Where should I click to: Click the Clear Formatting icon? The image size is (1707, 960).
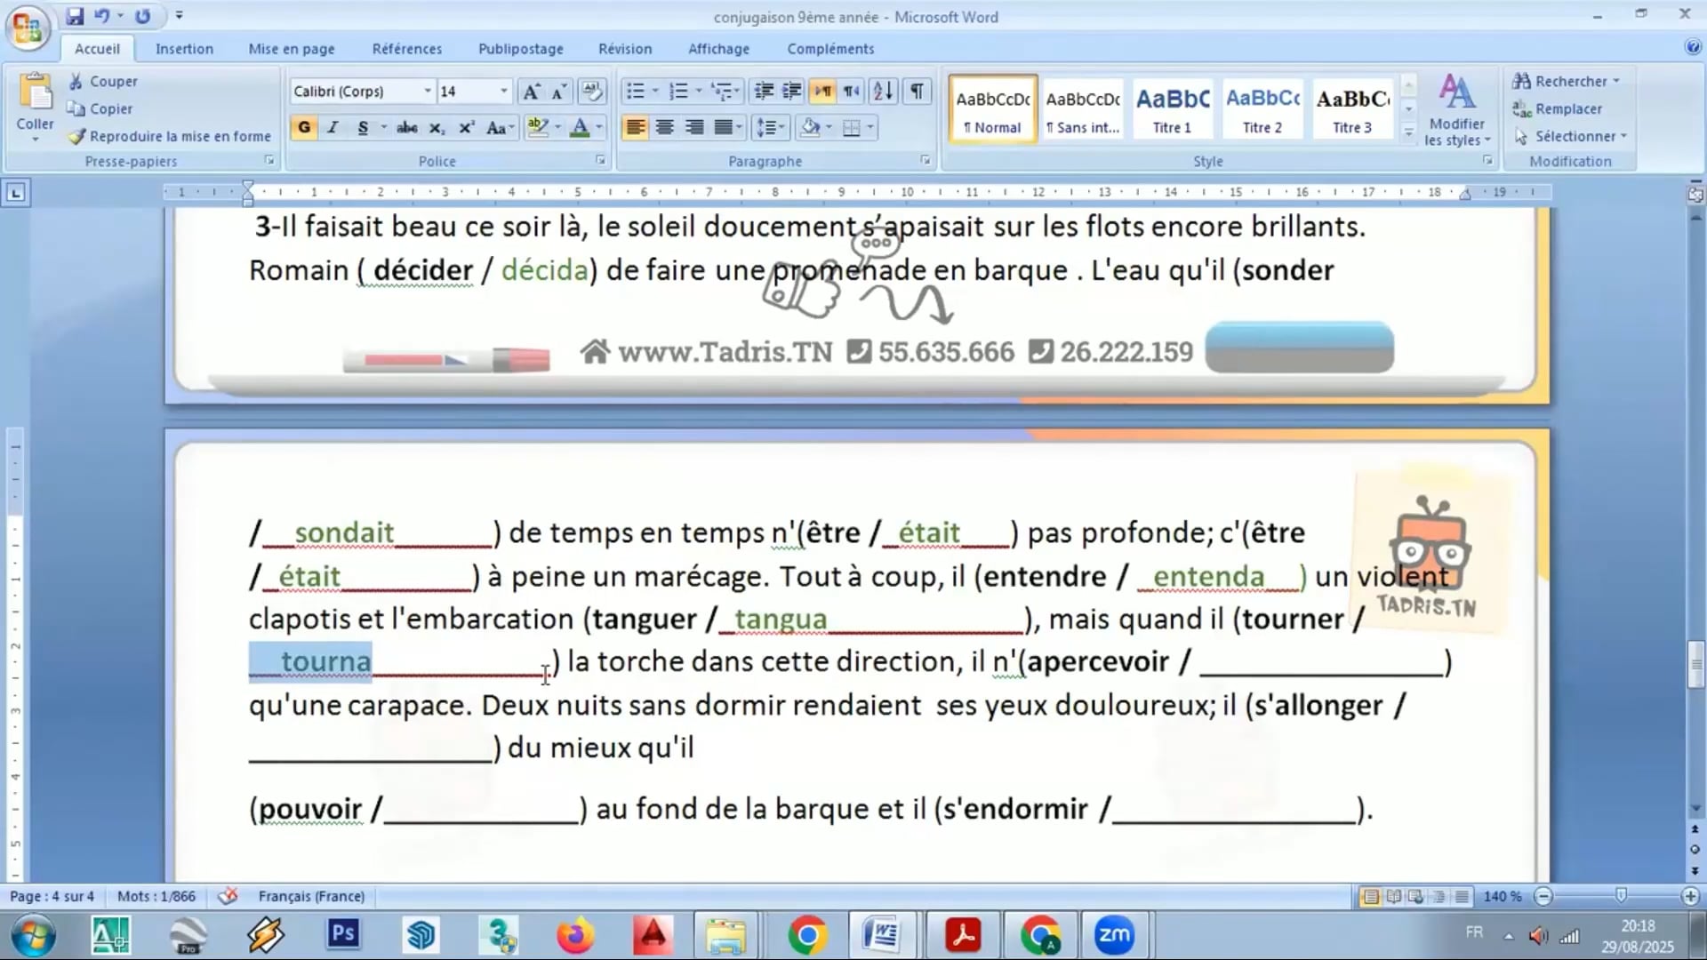pyautogui.click(x=591, y=91)
